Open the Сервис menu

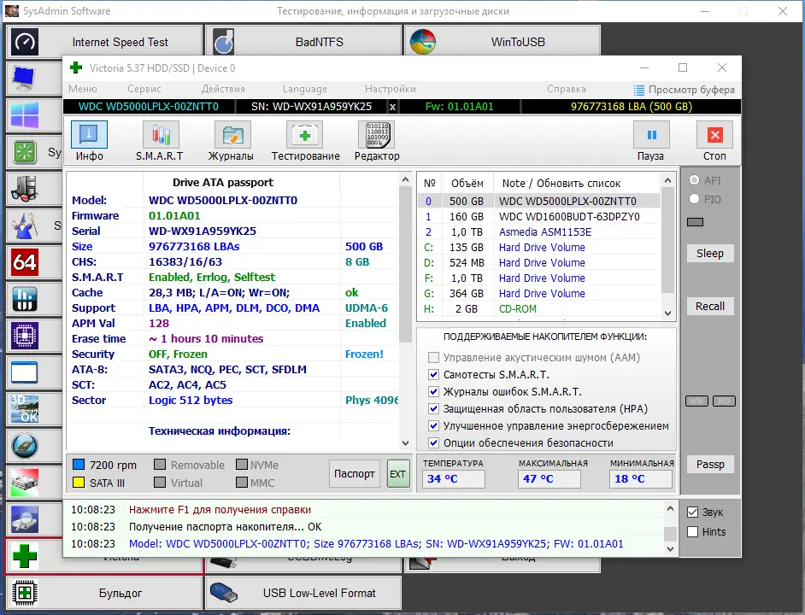144,89
